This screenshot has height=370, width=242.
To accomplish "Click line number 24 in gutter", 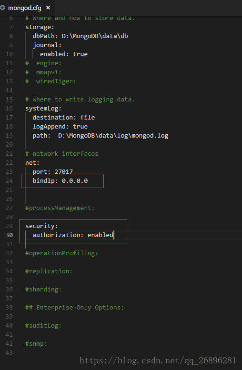I will [9, 181].
